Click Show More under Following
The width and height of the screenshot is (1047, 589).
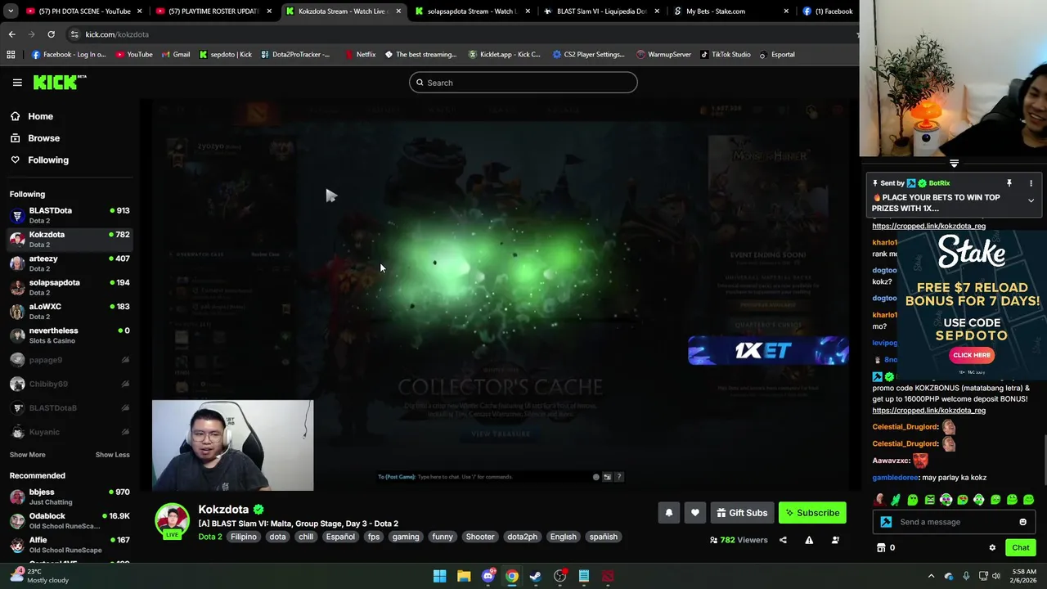coord(27,455)
